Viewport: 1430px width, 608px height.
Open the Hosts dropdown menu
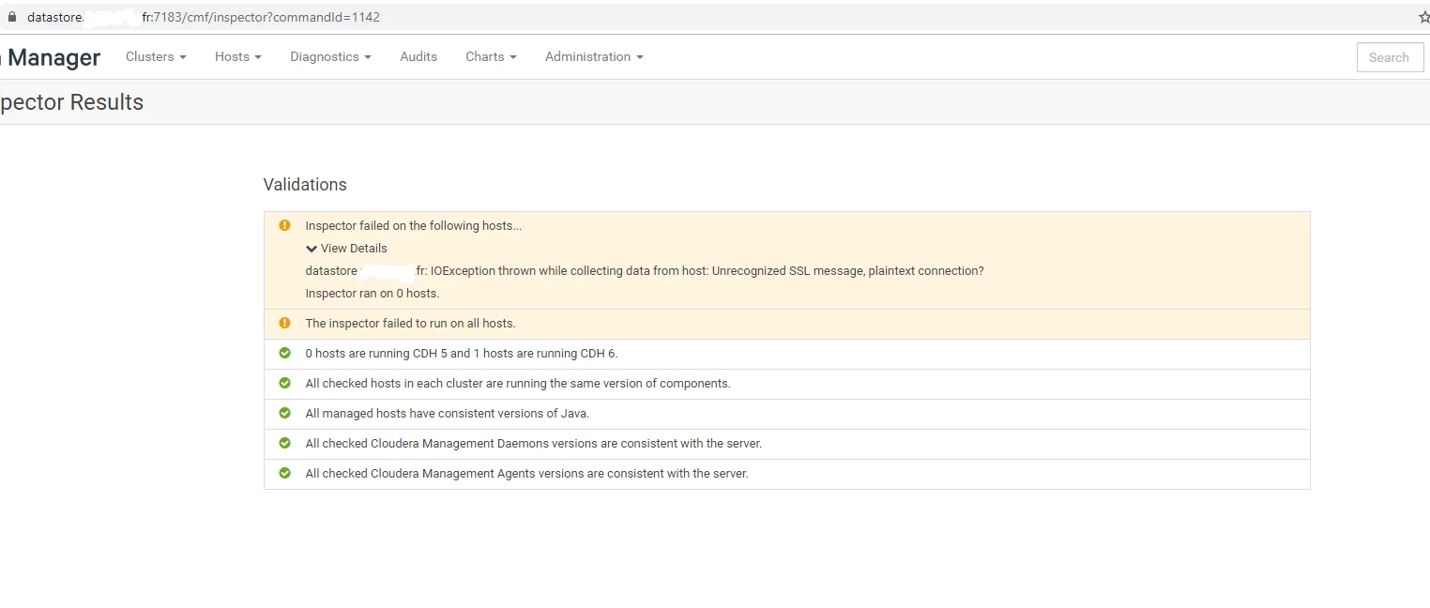point(237,56)
